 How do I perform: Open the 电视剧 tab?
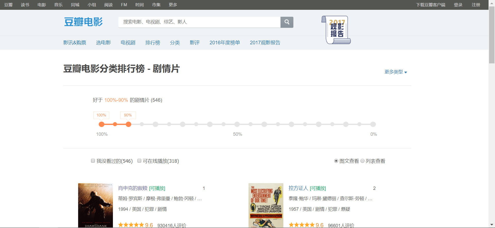[x=128, y=43]
